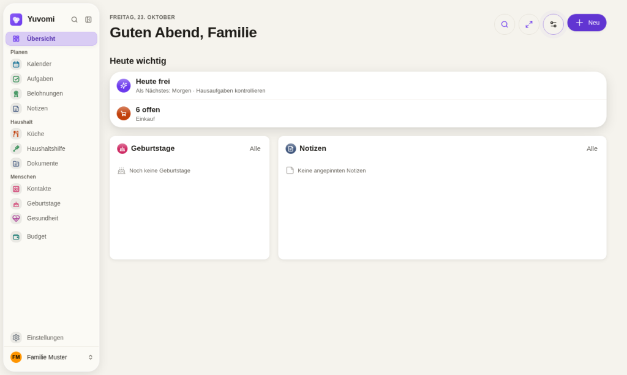Screen dimensions: 627x375
Task: Open the Heute frei card row
Action: pos(358,86)
